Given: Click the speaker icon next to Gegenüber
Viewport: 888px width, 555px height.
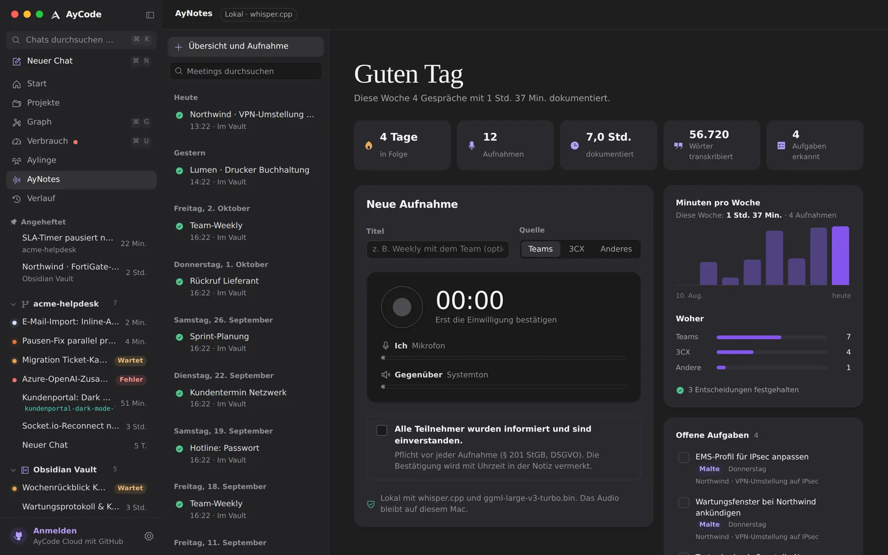Looking at the screenshot, I should [x=386, y=375].
